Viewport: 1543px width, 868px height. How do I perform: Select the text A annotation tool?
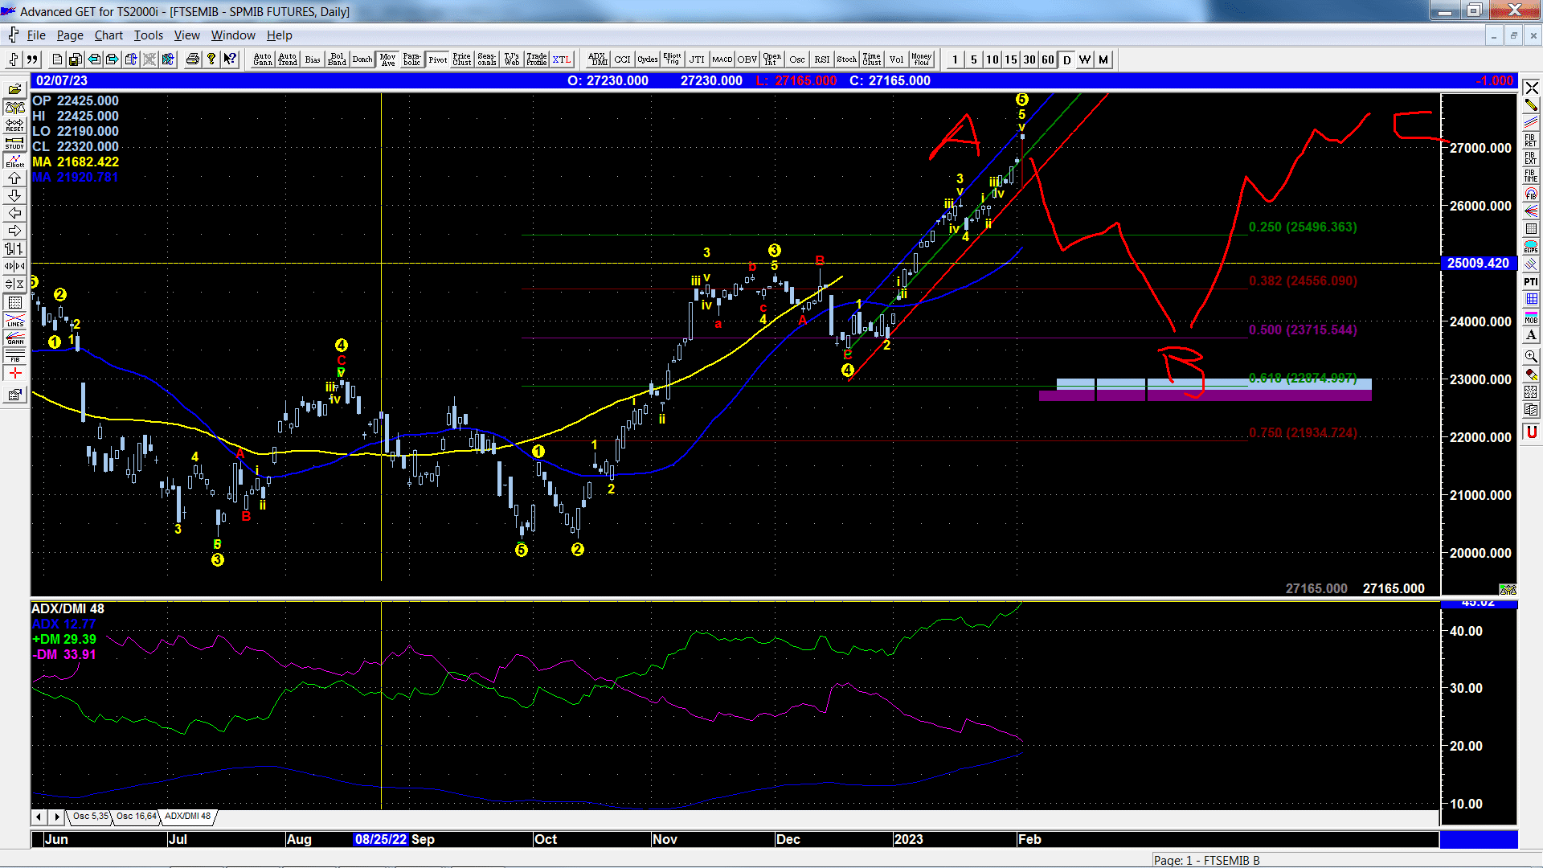(1531, 334)
